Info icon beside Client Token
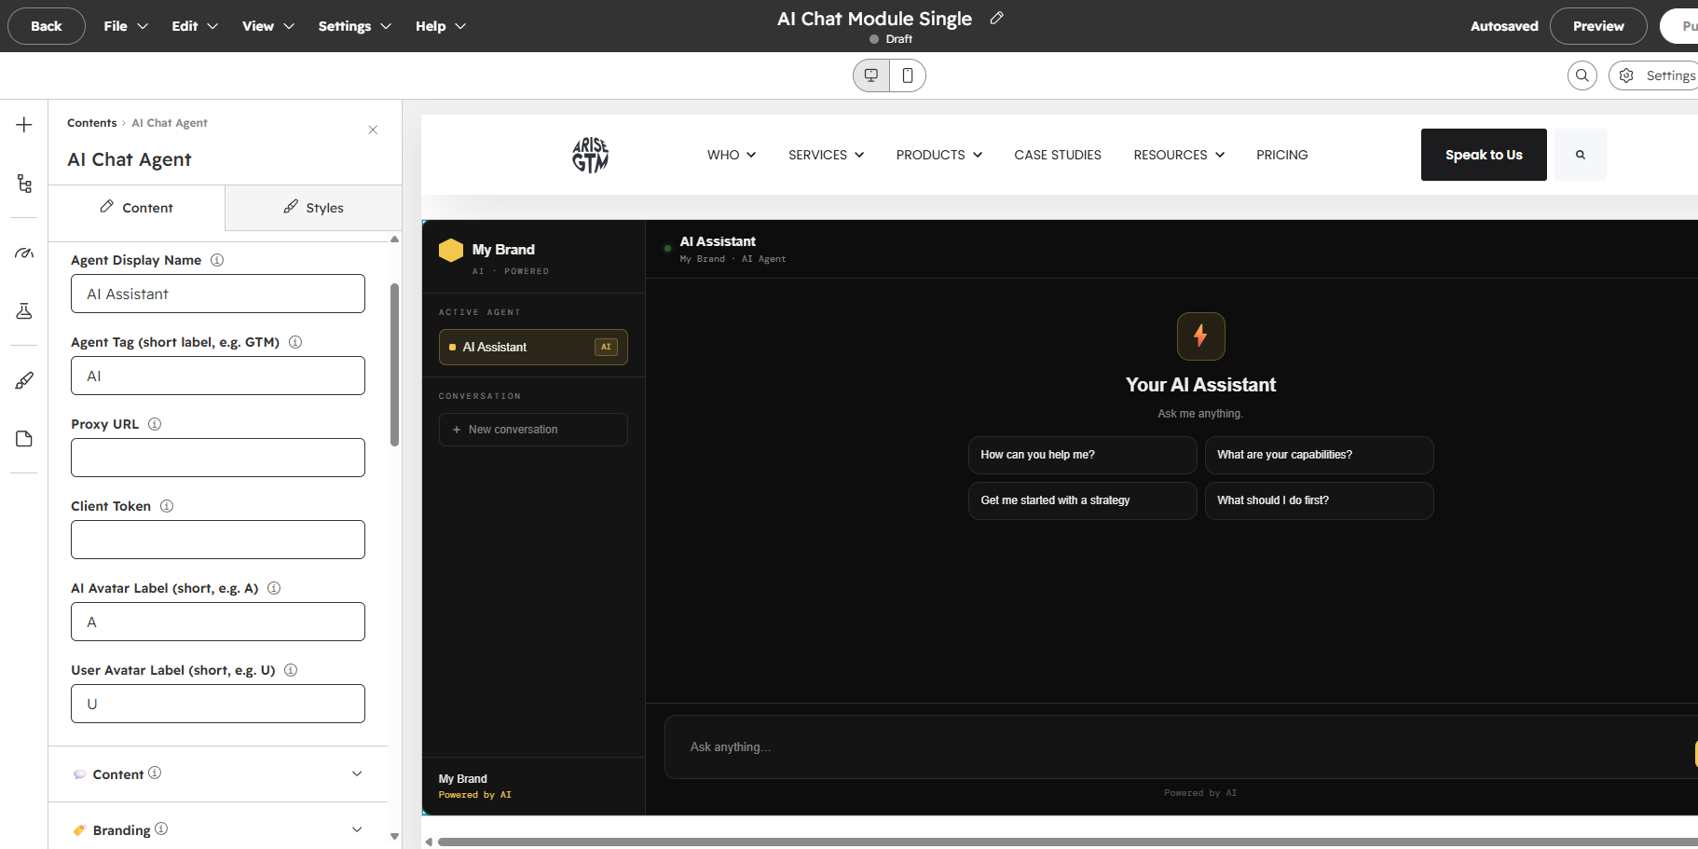Image resolution: width=1698 pixels, height=849 pixels. pos(167,506)
